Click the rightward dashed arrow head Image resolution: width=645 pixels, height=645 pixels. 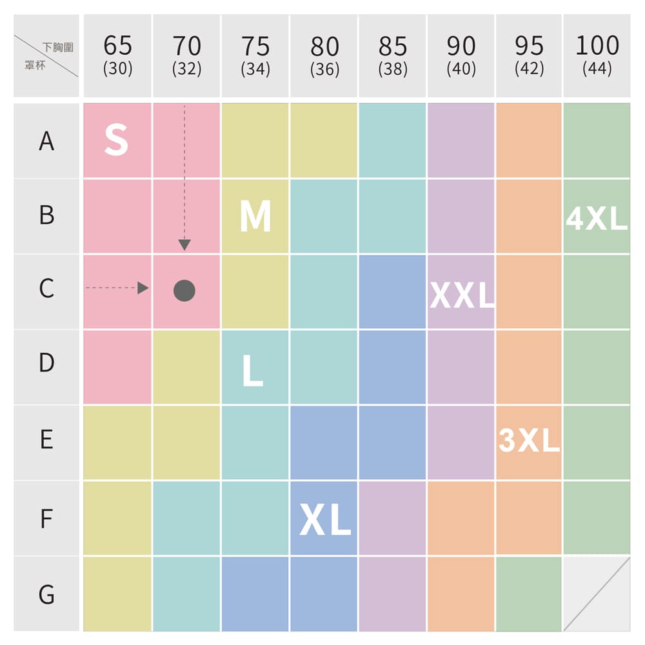point(143,288)
